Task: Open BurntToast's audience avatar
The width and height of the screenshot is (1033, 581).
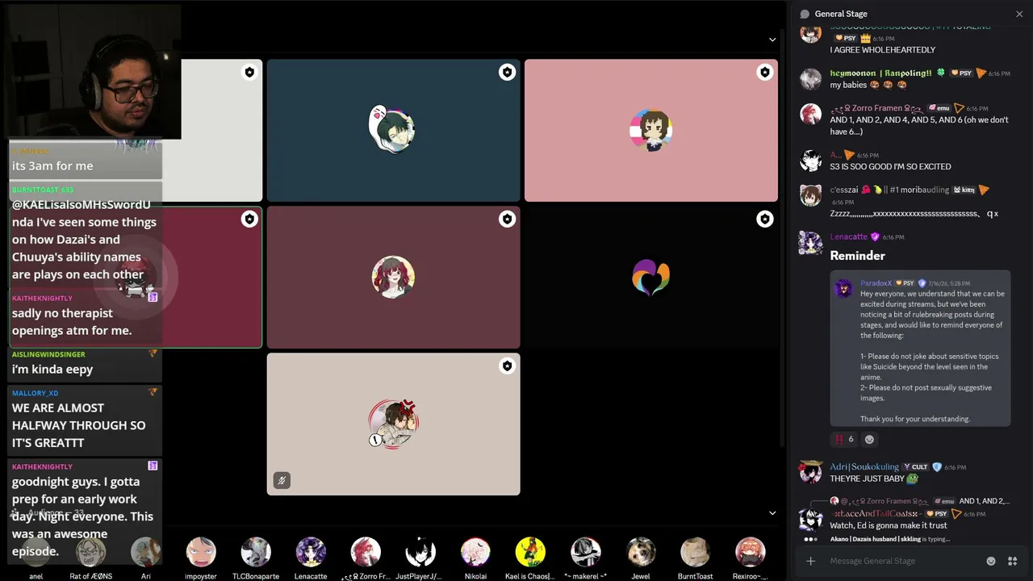Action: [x=695, y=552]
